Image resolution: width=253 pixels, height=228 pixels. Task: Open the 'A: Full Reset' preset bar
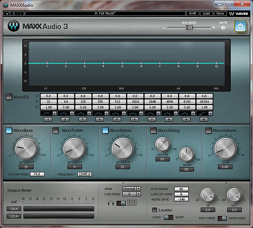coord(105,13)
